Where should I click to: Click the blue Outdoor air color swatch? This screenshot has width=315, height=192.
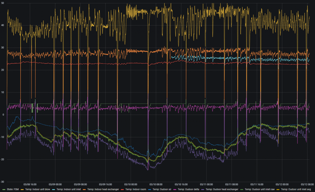pyautogui.click(x=150, y=189)
